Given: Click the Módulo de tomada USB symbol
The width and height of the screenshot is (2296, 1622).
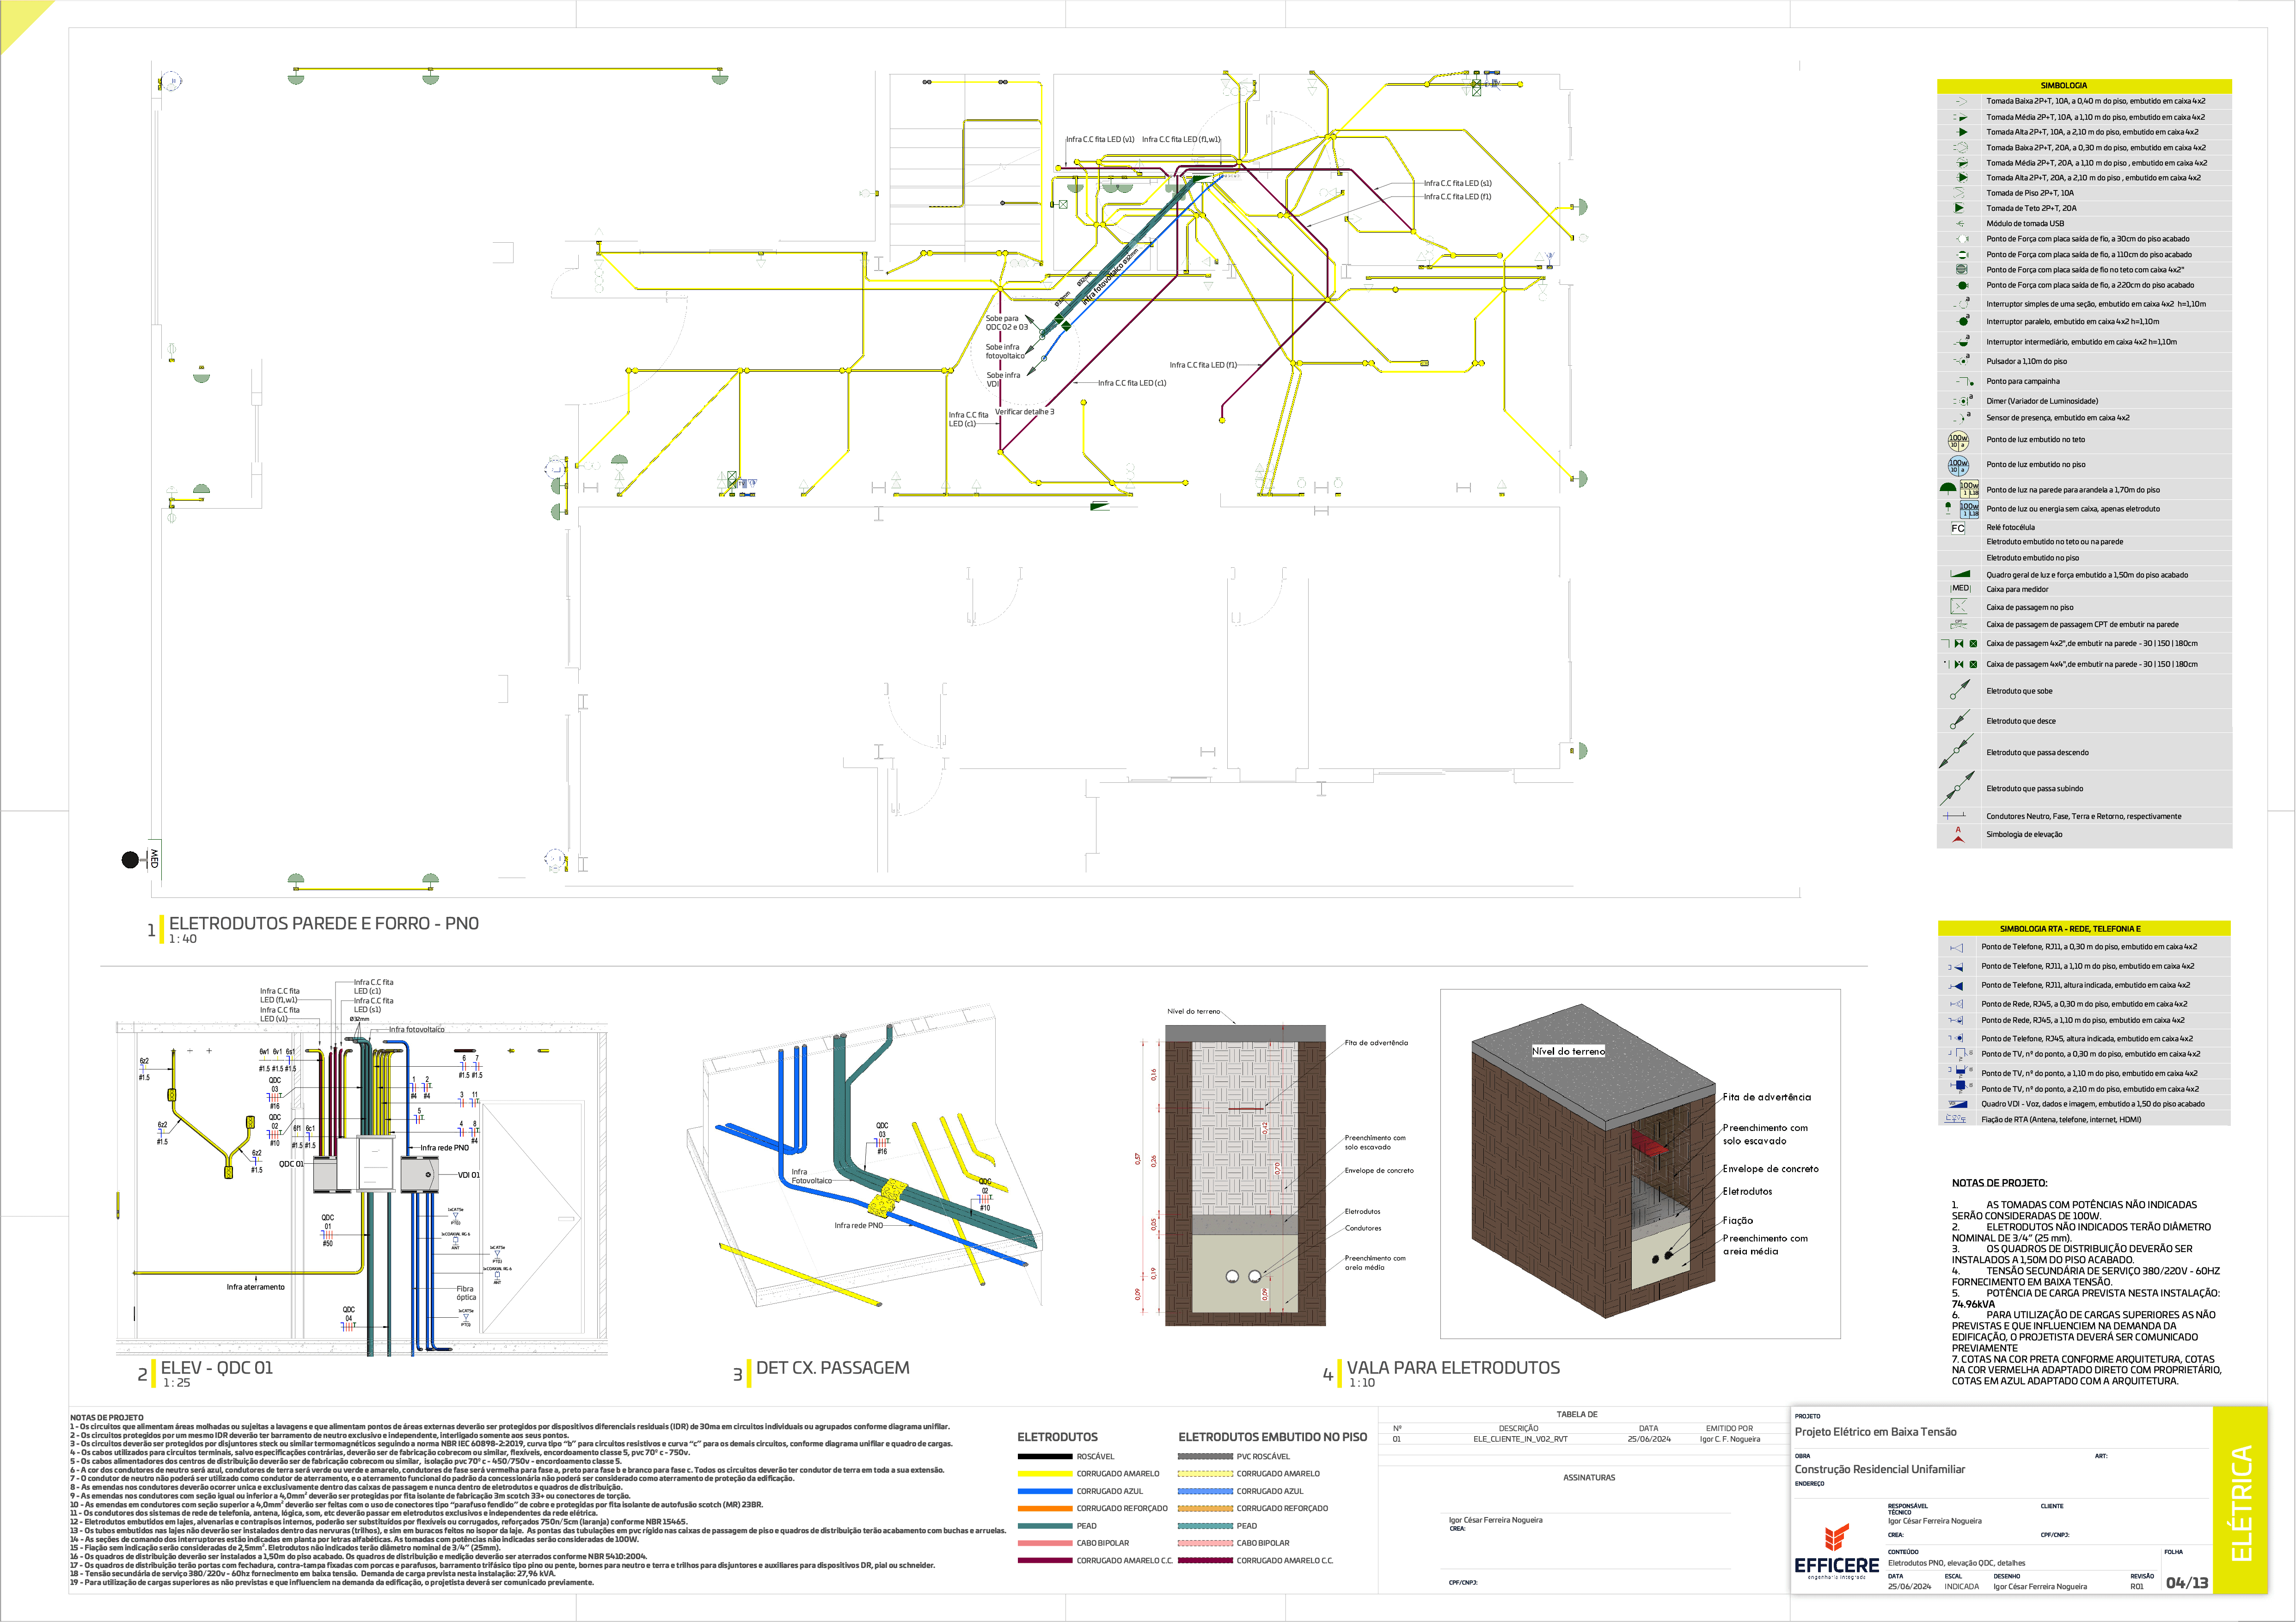Looking at the screenshot, I should click(1959, 223).
